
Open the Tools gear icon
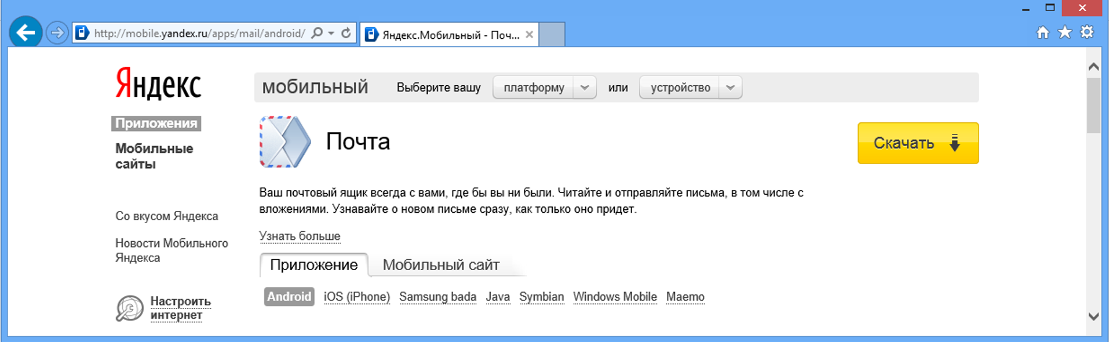click(1087, 32)
